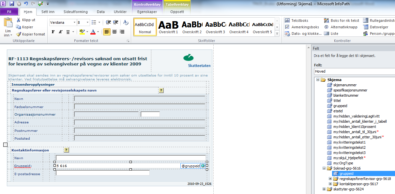Click the help button beside Kontaktinformasjon
This screenshot has width=395, height=194.
tap(66, 150)
